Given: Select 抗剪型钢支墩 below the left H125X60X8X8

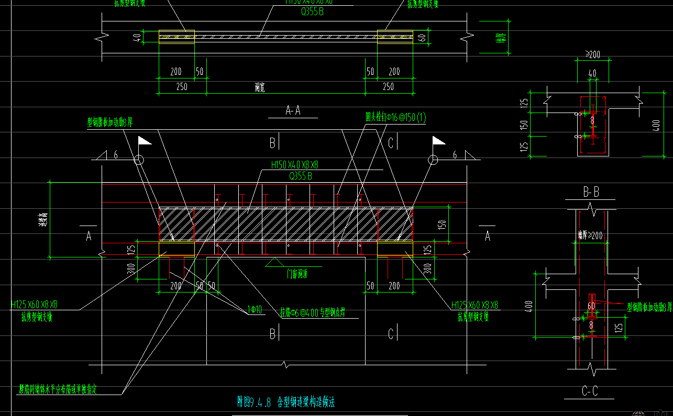Looking at the screenshot, I should click(36, 317).
